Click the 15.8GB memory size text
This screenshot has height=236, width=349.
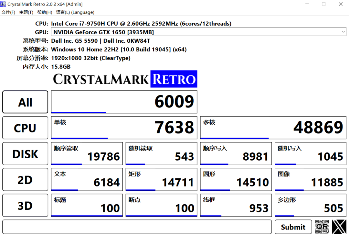click(61, 67)
